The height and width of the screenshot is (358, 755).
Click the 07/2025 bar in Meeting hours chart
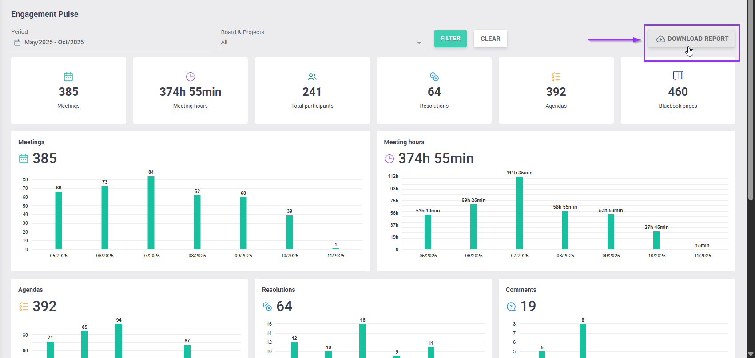pos(519,213)
